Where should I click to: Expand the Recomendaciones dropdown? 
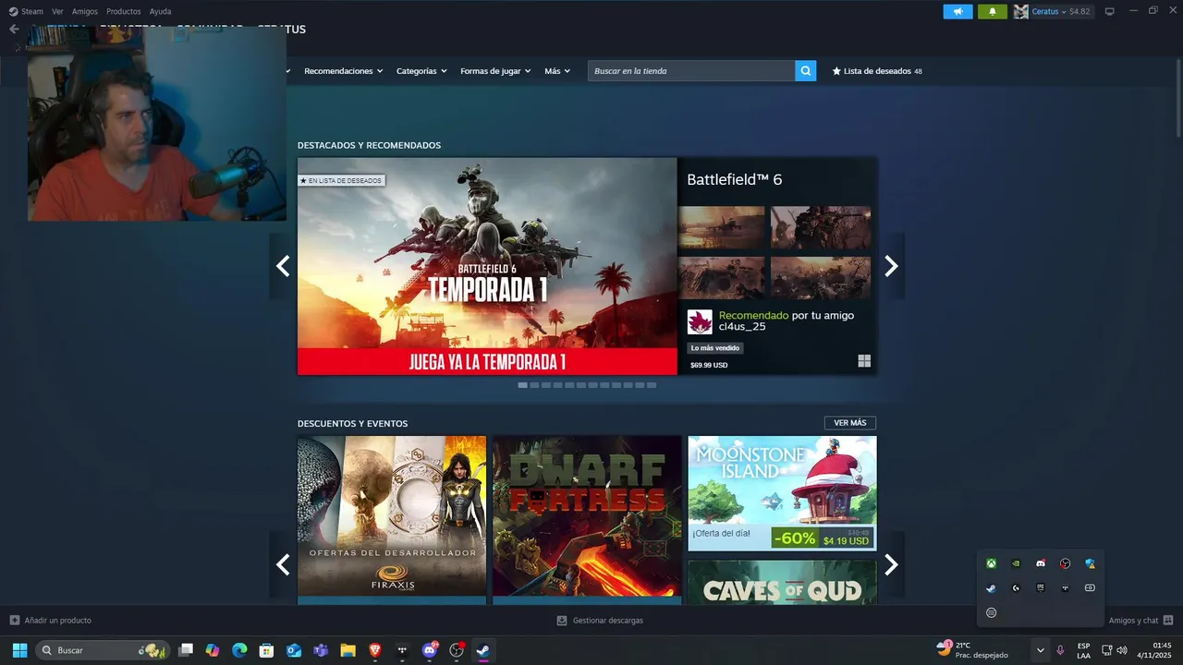[344, 71]
